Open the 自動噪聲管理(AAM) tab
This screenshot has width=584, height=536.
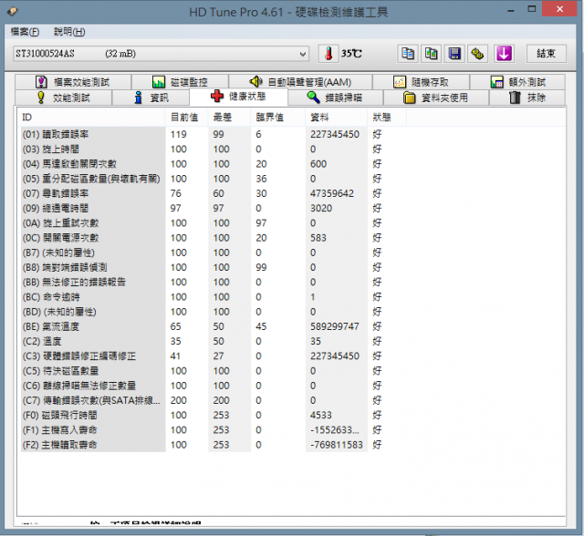click(300, 82)
